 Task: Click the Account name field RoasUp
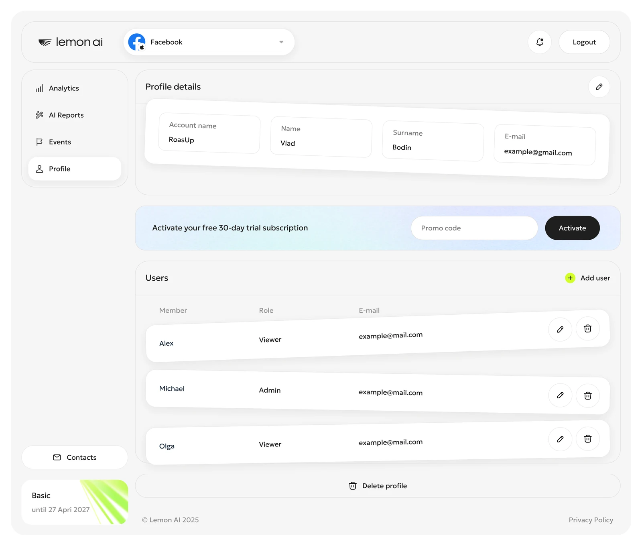click(x=209, y=133)
